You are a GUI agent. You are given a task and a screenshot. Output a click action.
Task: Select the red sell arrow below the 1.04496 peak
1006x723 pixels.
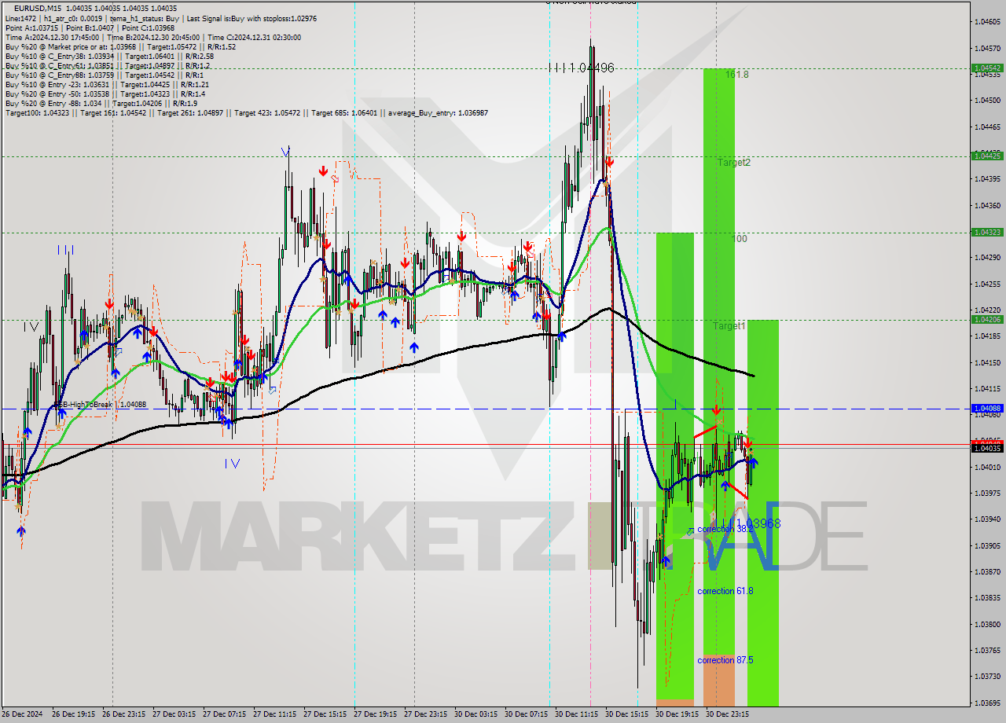click(x=609, y=163)
